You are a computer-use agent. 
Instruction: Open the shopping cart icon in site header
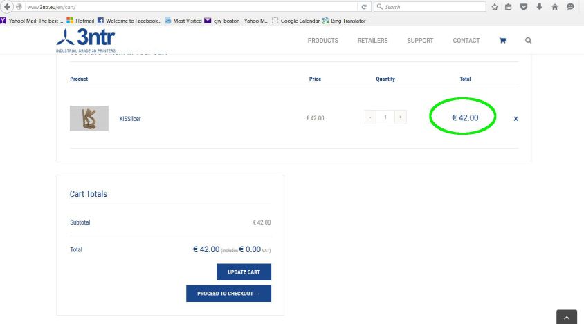point(502,41)
